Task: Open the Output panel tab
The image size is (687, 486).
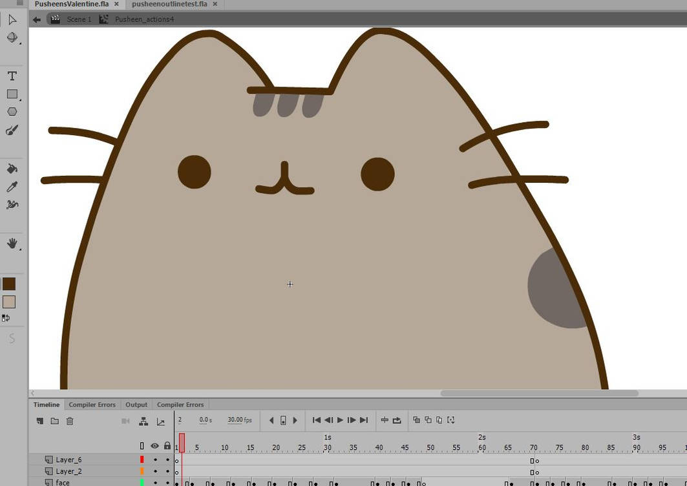Action: click(136, 405)
